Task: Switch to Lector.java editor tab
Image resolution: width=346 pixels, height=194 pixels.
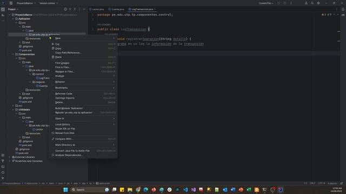Action: [97, 9]
